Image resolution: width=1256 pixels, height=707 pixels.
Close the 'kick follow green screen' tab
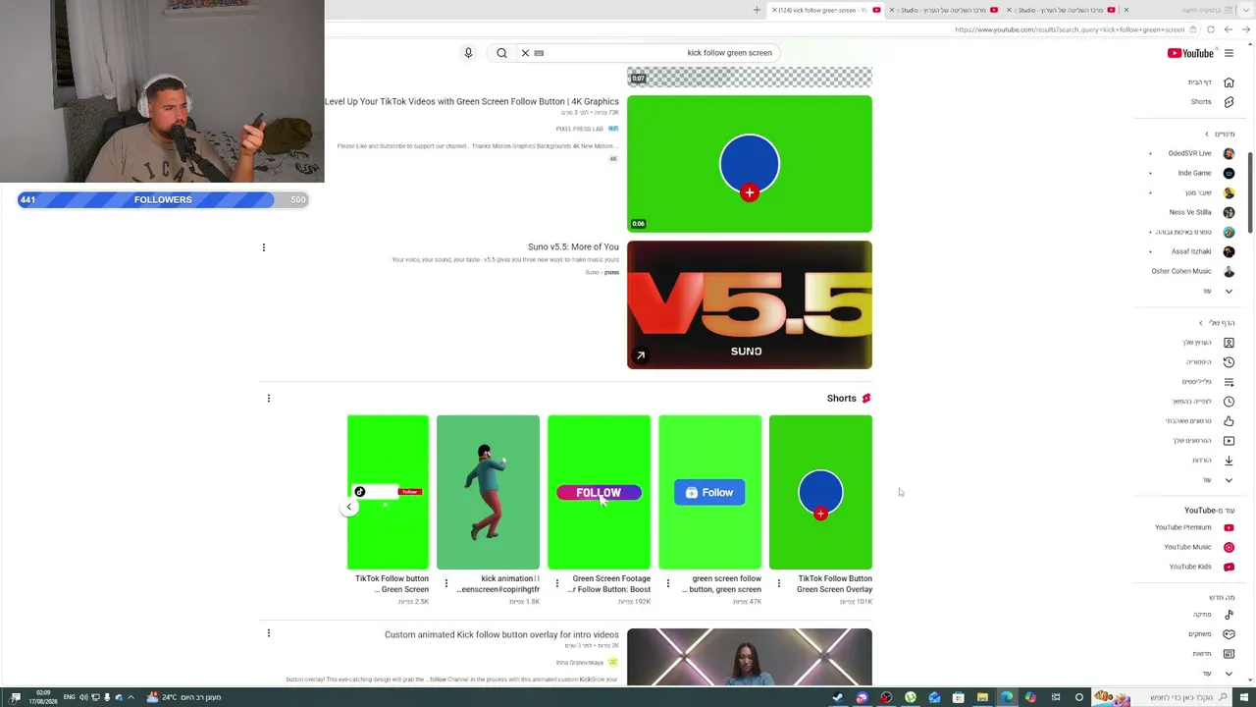point(774,10)
